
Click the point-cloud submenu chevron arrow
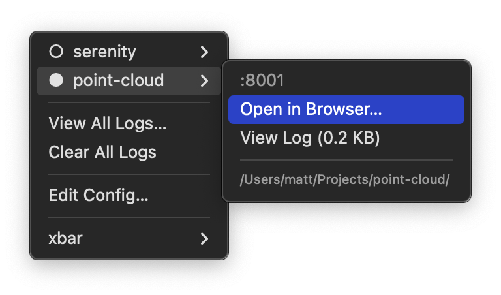coord(204,81)
